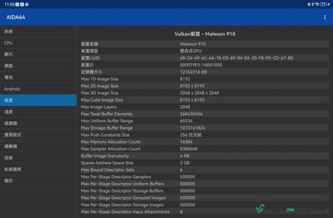Tap the battery indicator icon
This screenshot has height=218, width=333.
(x=325, y=4)
